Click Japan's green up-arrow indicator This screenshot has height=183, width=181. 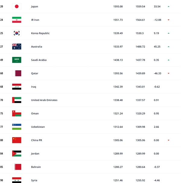click(x=169, y=6)
